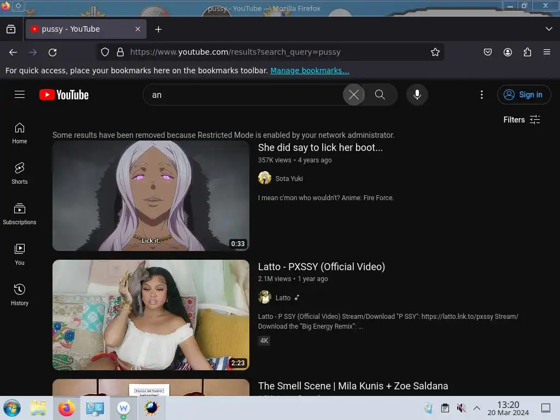Click the Sign in button

[x=523, y=95]
